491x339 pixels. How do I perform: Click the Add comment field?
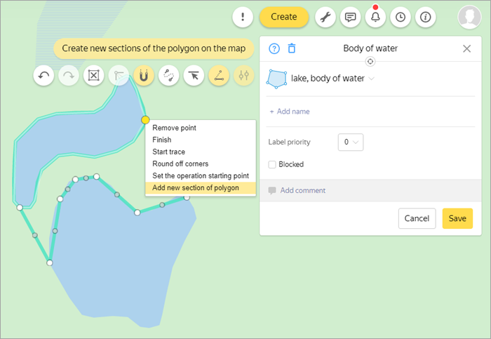(302, 190)
